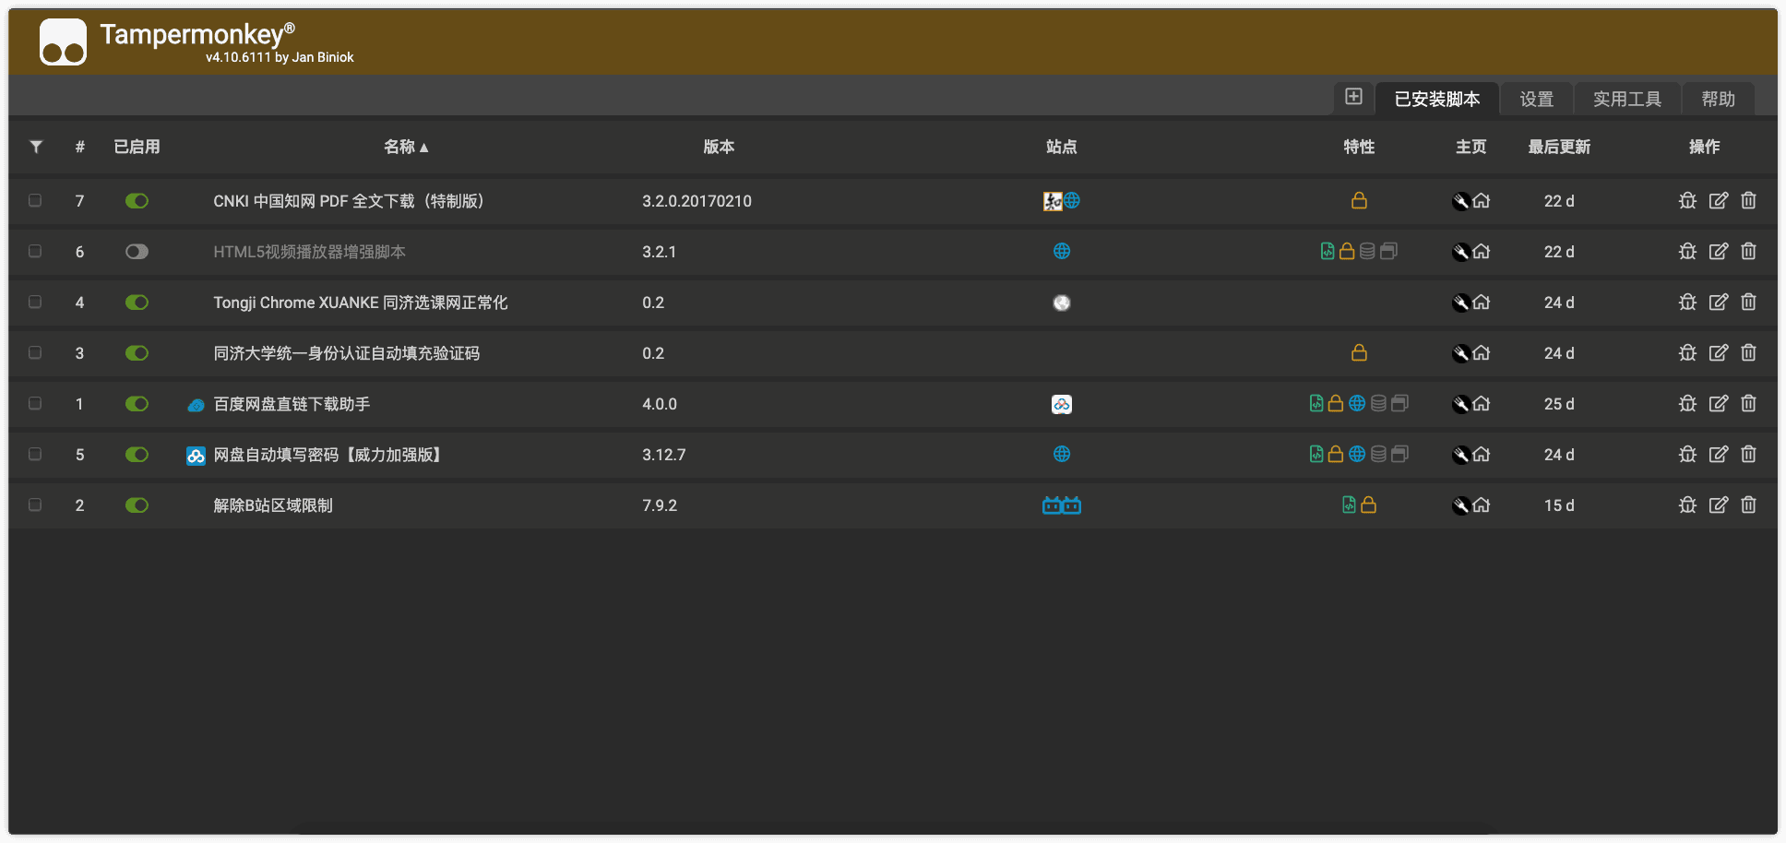The width and height of the screenshot is (1786, 843).
Task: Check for update on 22 d of CNKI row
Action: (1559, 201)
